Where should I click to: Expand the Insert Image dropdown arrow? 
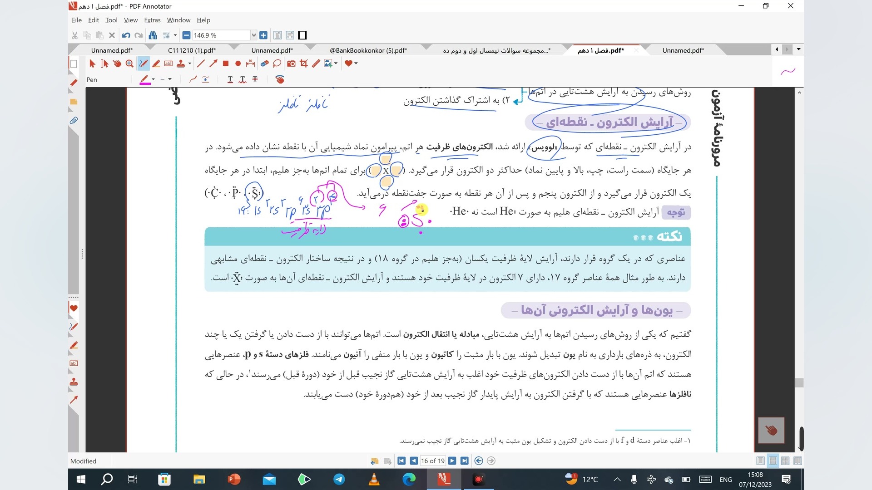pyautogui.click(x=336, y=64)
